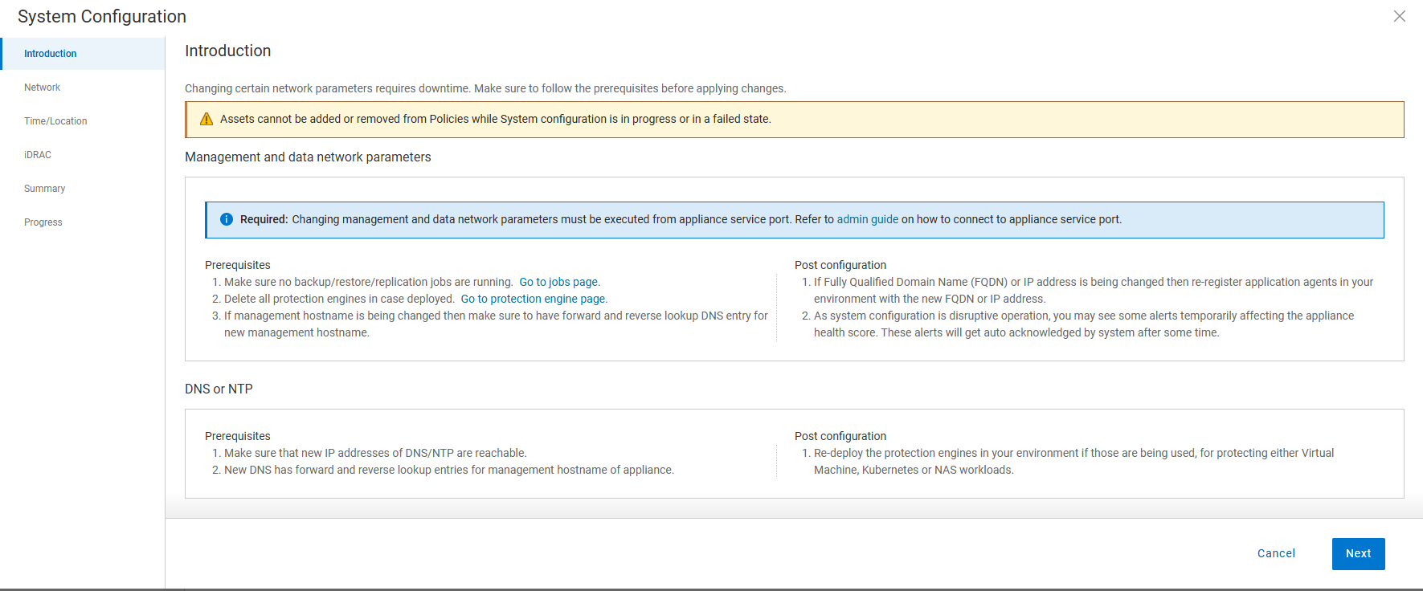The width and height of the screenshot is (1423, 591).
Task: Select the Introduction step in sidebar
Action: (x=51, y=54)
